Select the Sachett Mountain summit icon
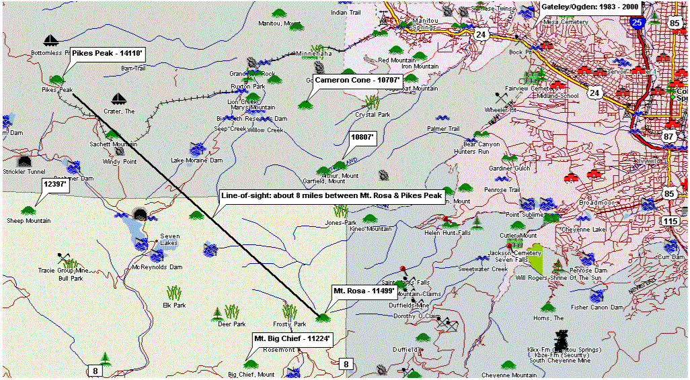Viewport: 690px width, 380px height. click(113, 134)
